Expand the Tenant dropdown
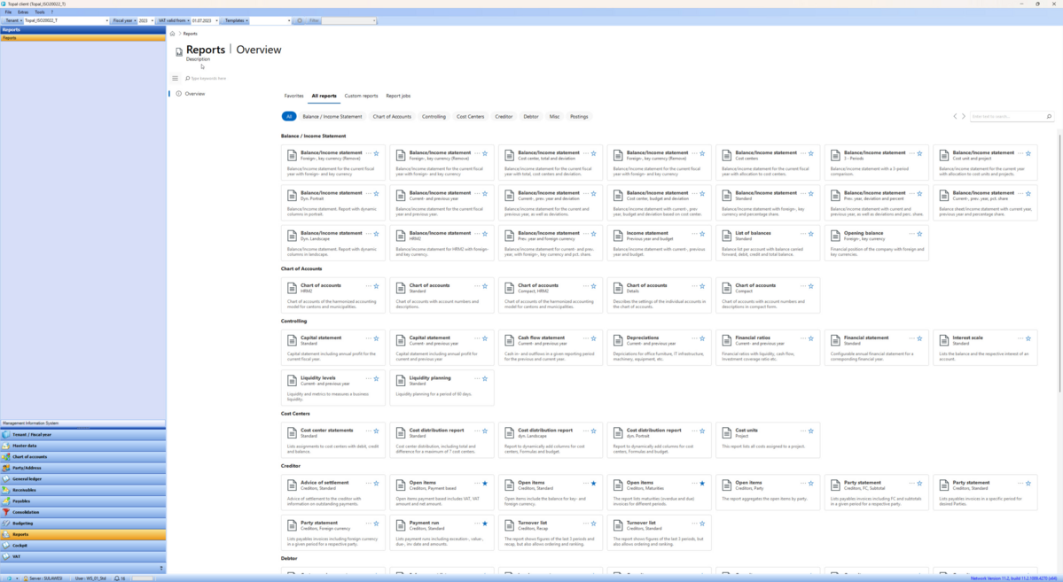 point(106,20)
